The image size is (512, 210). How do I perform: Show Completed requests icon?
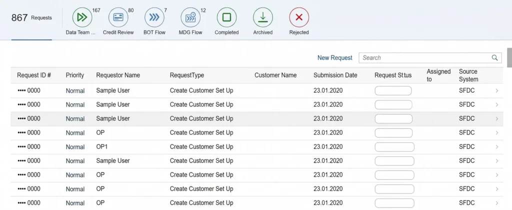pos(226,17)
